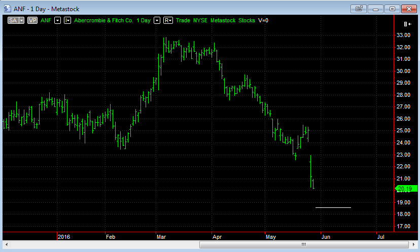Close the ANF chart window
Viewport: 420px width, 252px height.
[x=409, y=9]
